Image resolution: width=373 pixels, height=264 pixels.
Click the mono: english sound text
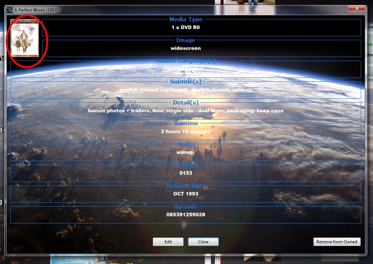pyautogui.click(x=186, y=69)
